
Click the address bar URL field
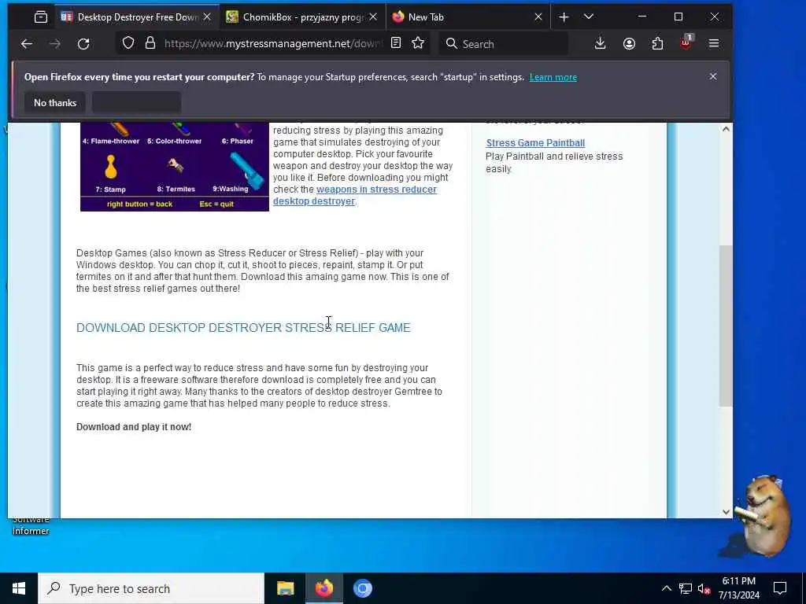[x=272, y=44]
